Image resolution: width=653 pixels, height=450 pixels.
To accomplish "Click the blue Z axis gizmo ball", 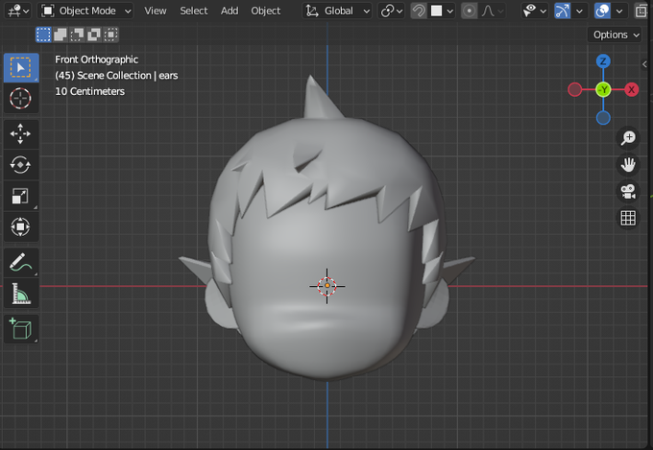I will (x=603, y=61).
